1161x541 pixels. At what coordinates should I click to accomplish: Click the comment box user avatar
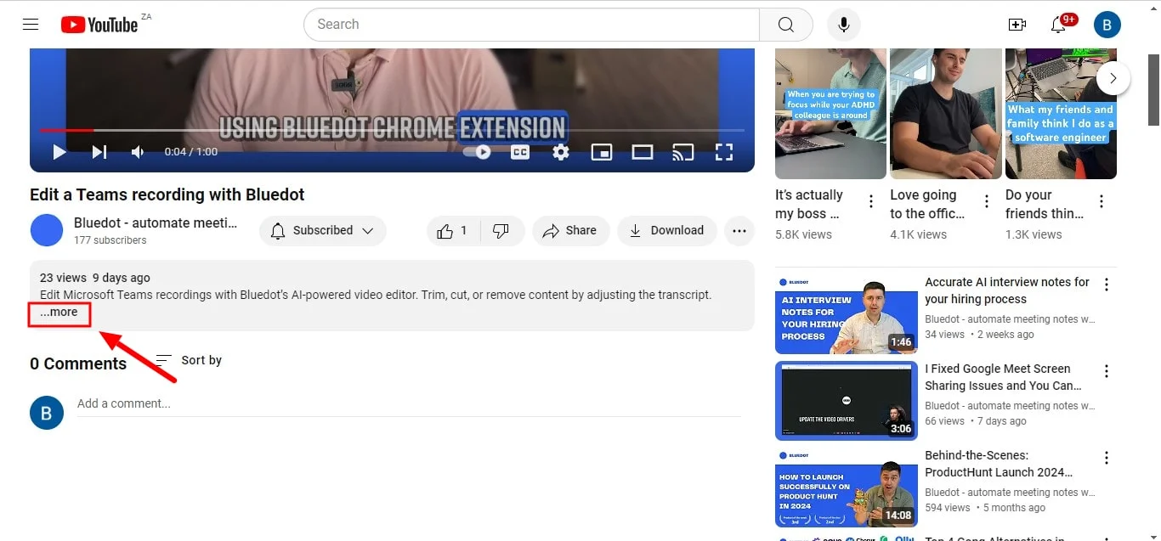coord(47,412)
